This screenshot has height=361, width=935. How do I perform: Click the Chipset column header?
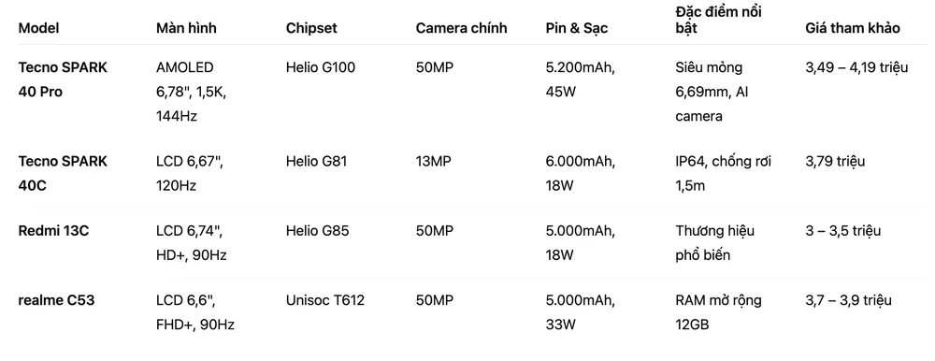pyautogui.click(x=311, y=28)
